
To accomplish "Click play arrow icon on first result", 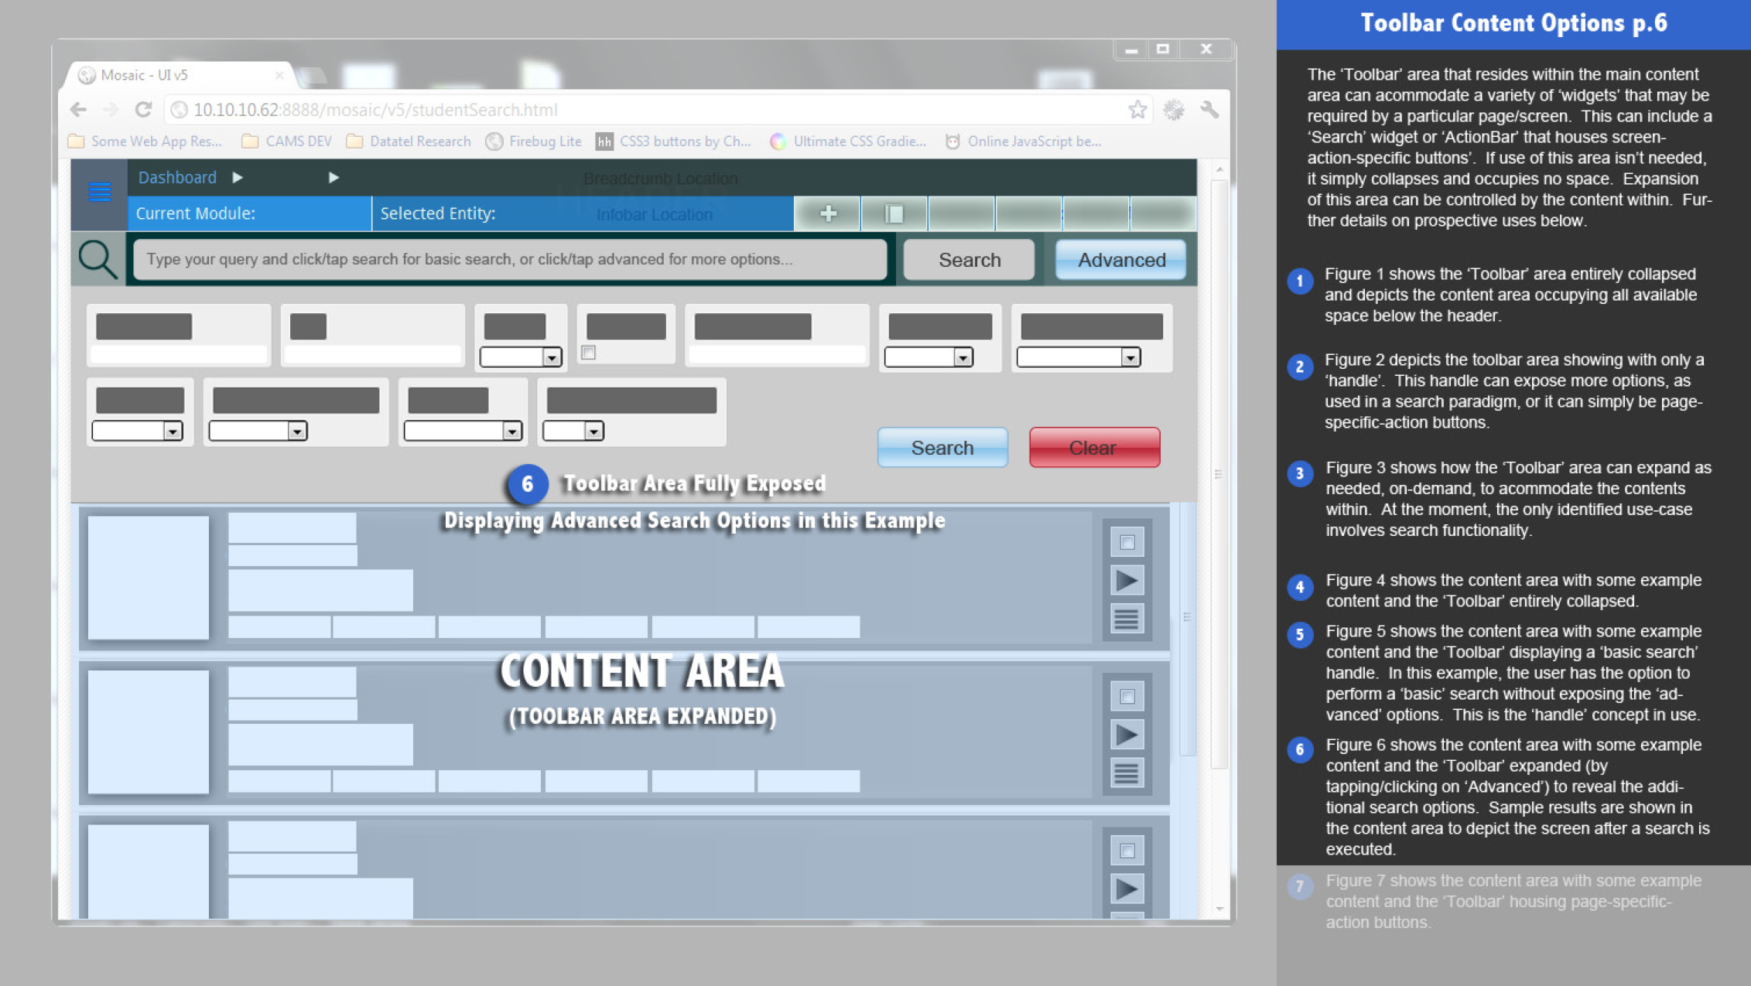I will 1127,580.
